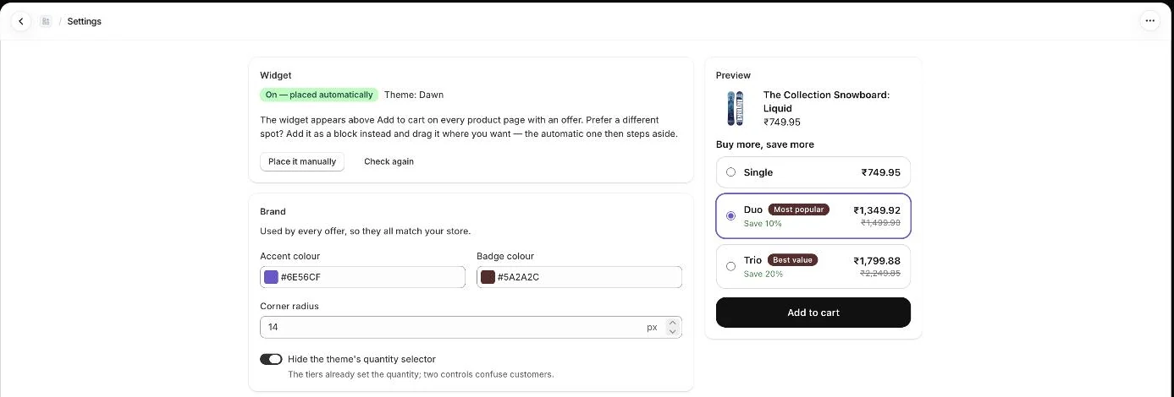The height and width of the screenshot is (397, 1174).
Task: Click the Buy more, save more heading
Action: pos(765,144)
